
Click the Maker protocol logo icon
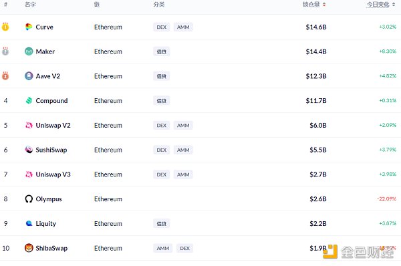pyautogui.click(x=29, y=51)
